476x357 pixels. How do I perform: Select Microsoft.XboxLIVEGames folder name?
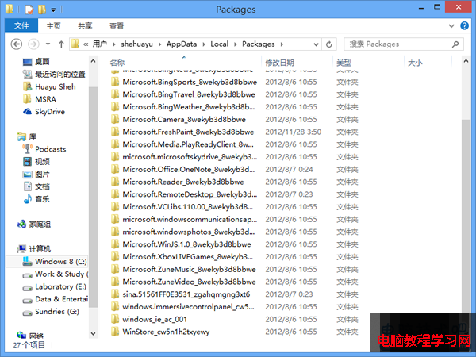(x=187, y=257)
